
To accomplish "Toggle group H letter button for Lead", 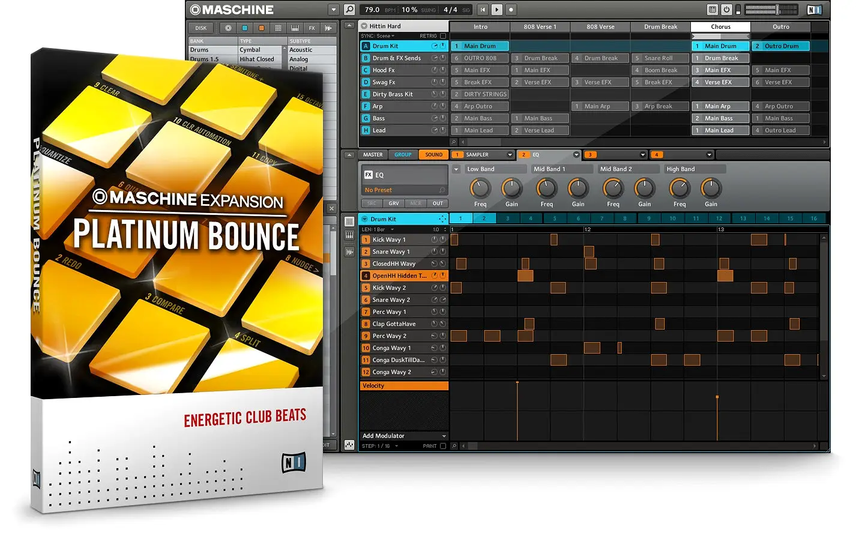I will (x=366, y=130).
